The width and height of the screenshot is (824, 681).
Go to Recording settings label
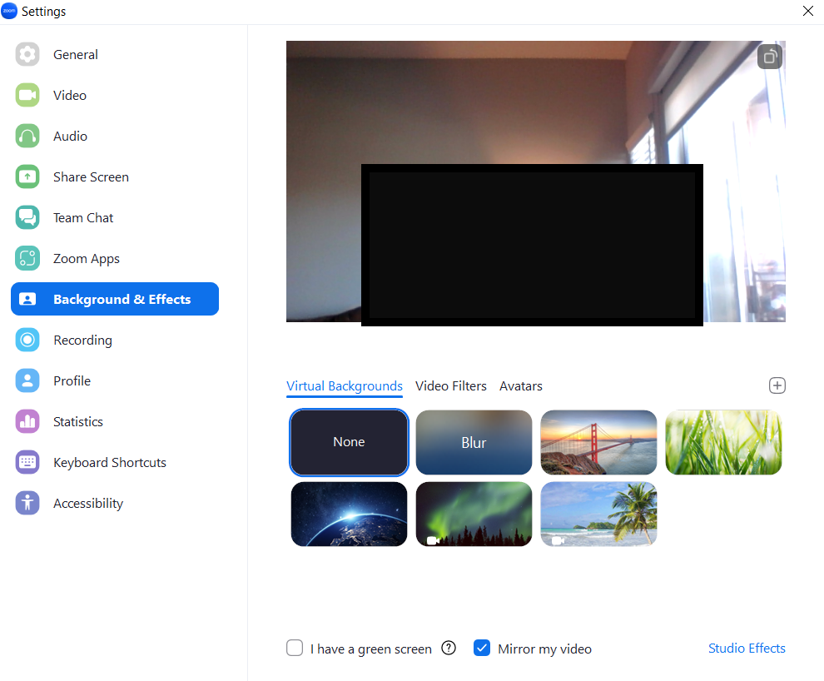coord(82,340)
